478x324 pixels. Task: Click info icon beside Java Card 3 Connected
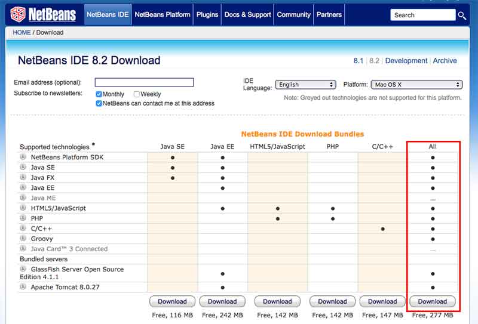click(23, 248)
